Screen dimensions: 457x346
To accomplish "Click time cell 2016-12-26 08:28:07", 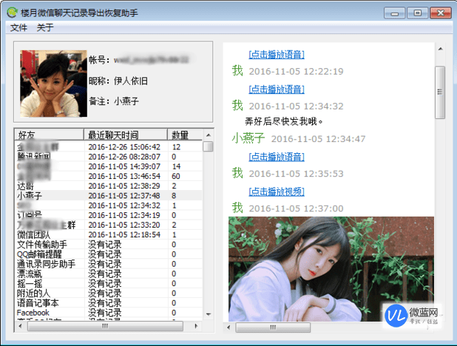I will 124,157.
